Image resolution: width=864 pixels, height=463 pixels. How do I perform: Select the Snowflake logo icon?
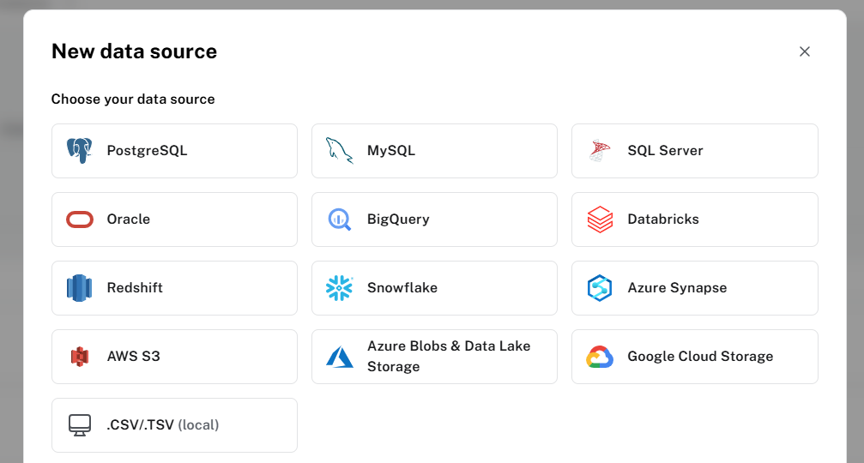[340, 288]
